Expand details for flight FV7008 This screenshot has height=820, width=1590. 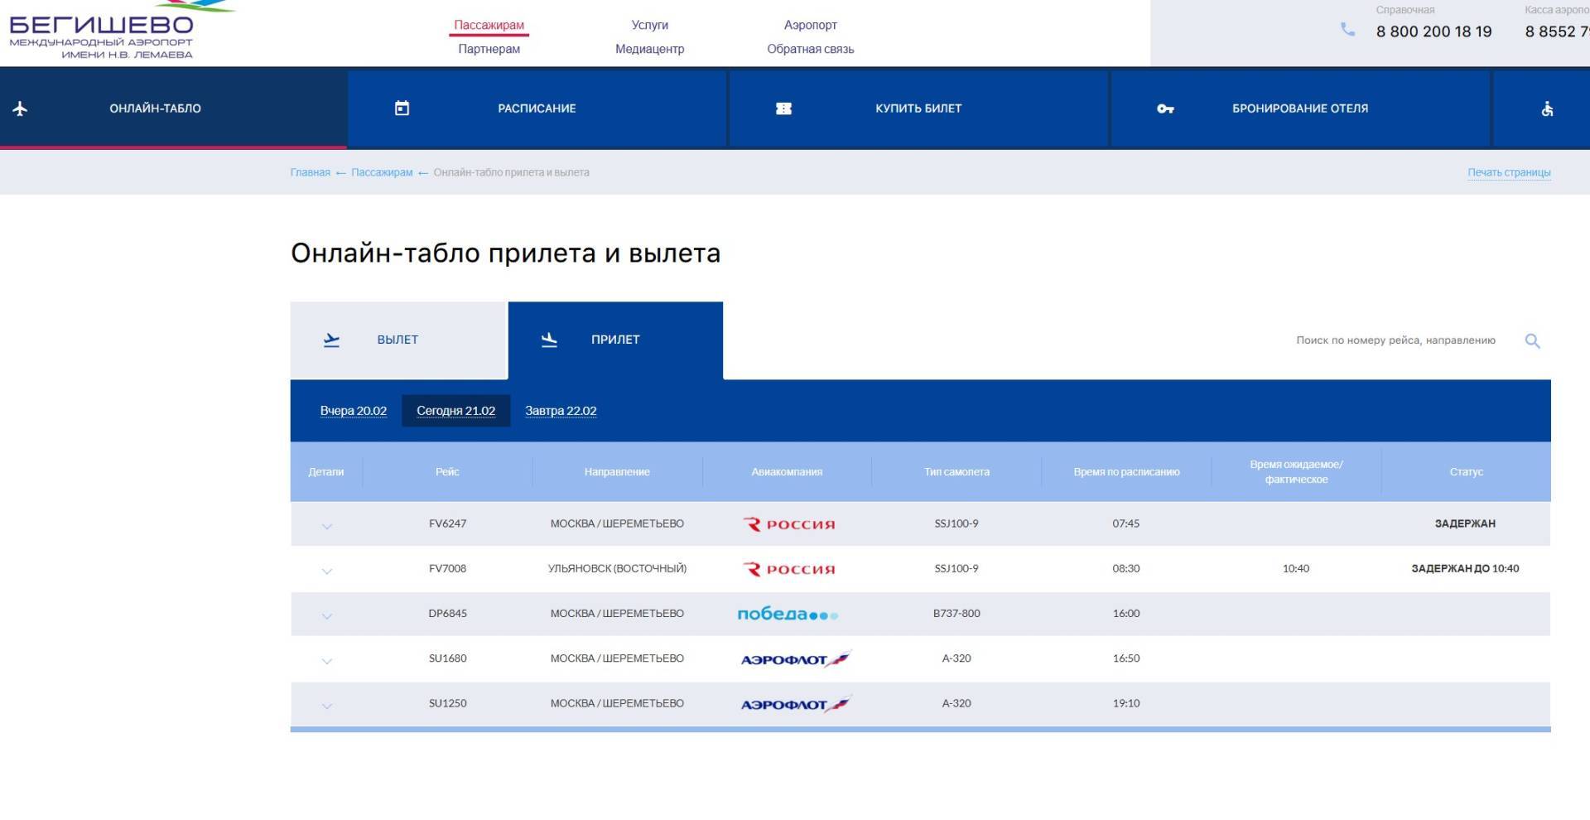tap(327, 571)
